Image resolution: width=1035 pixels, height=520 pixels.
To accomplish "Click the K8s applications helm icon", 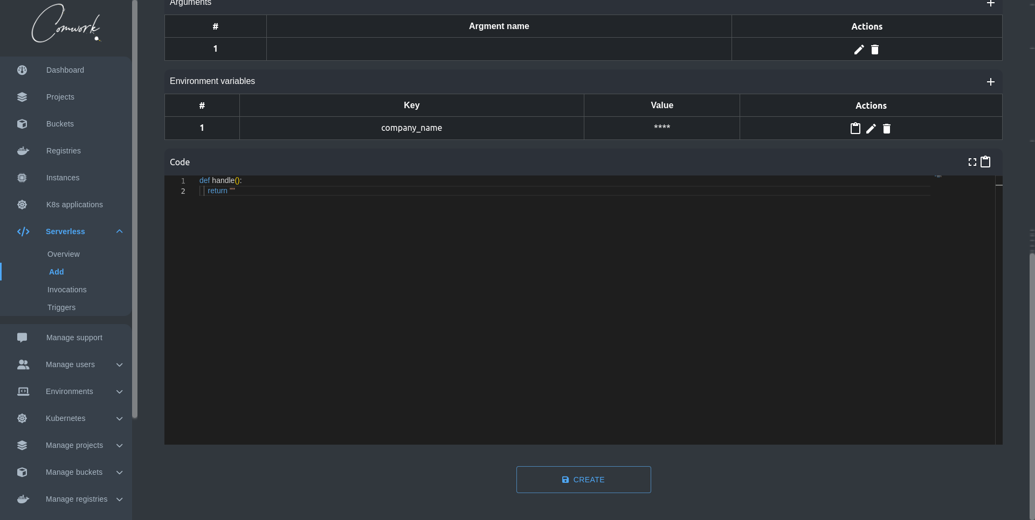I will point(22,205).
